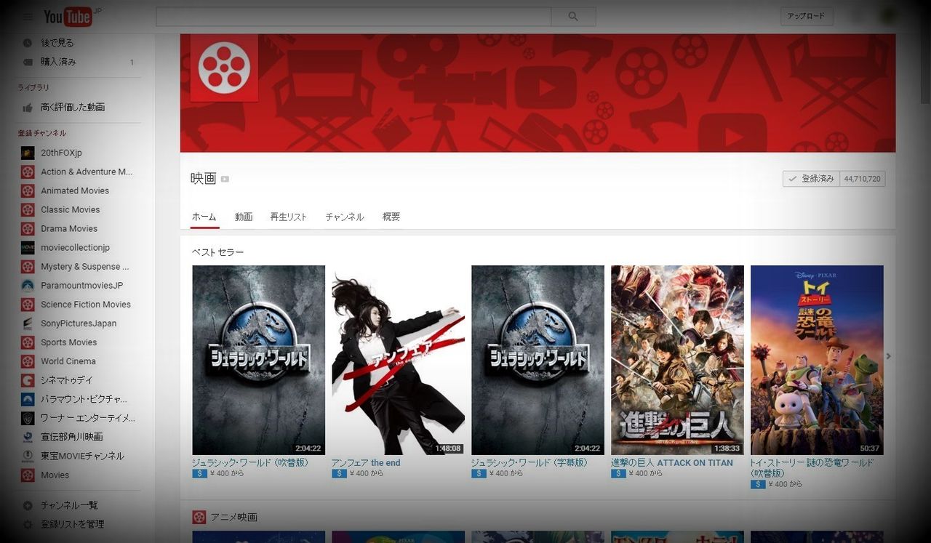Screen dimensions: 931x543
Task: Click Action & Adventure Movies channel icon
Action: [28, 172]
